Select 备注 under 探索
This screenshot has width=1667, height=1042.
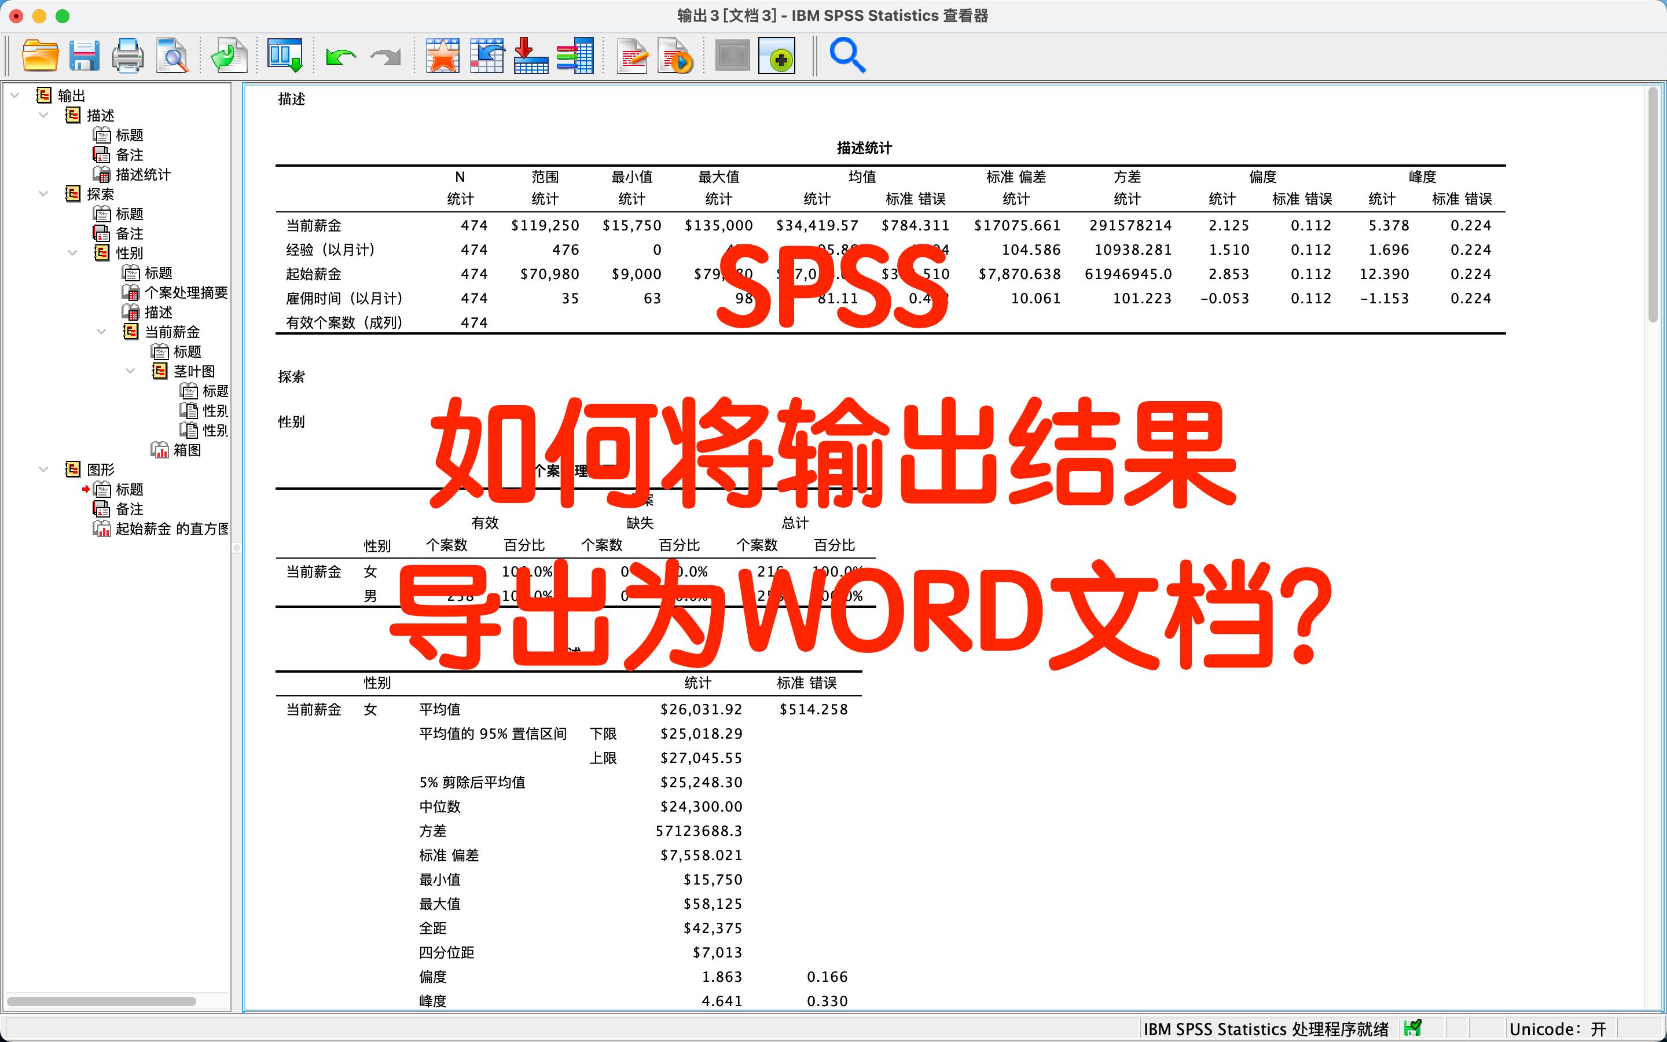[119, 233]
